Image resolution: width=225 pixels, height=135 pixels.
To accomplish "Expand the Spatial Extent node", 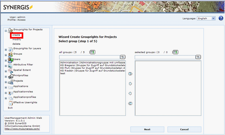I will [6, 71].
